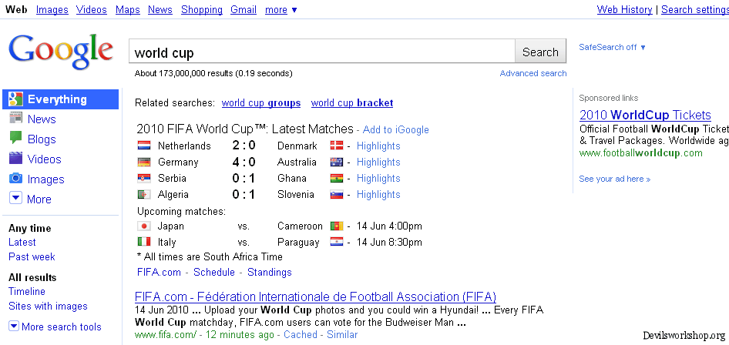Select Videos text in left sidebar
Screen dimensions: 729x345
44,159
